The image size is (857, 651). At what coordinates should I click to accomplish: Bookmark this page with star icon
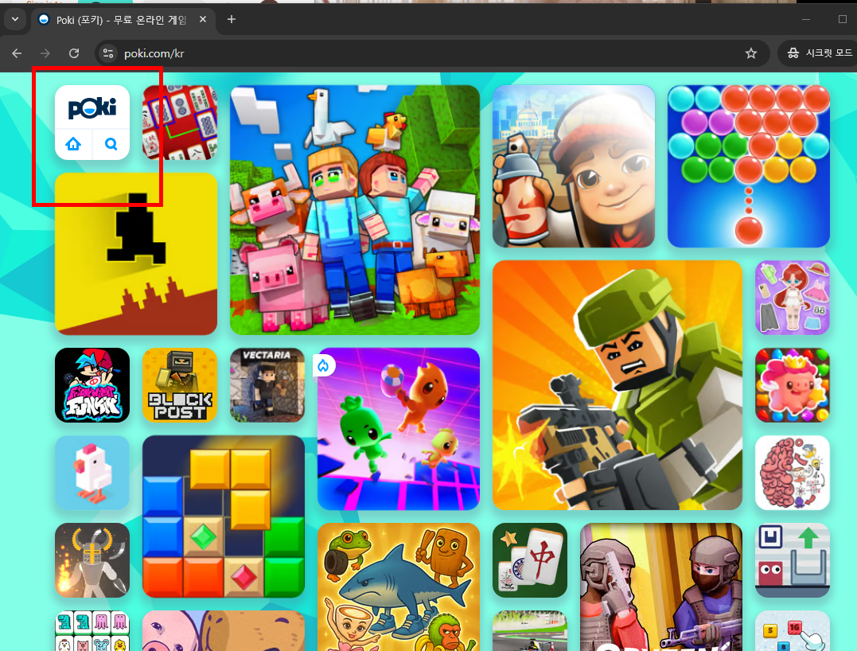(751, 53)
